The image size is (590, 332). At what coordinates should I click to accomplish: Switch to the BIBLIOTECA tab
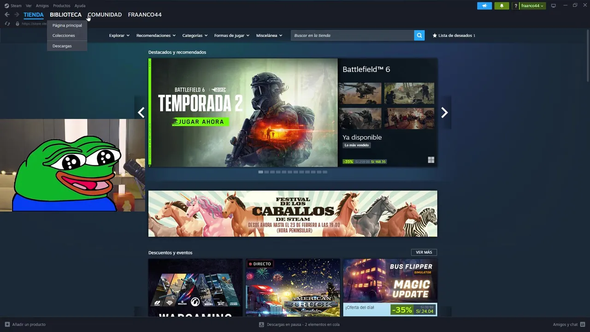pos(65,15)
